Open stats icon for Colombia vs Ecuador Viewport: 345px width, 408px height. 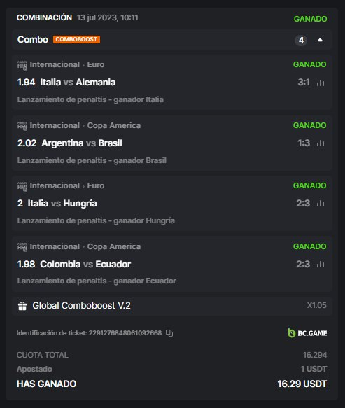321,264
